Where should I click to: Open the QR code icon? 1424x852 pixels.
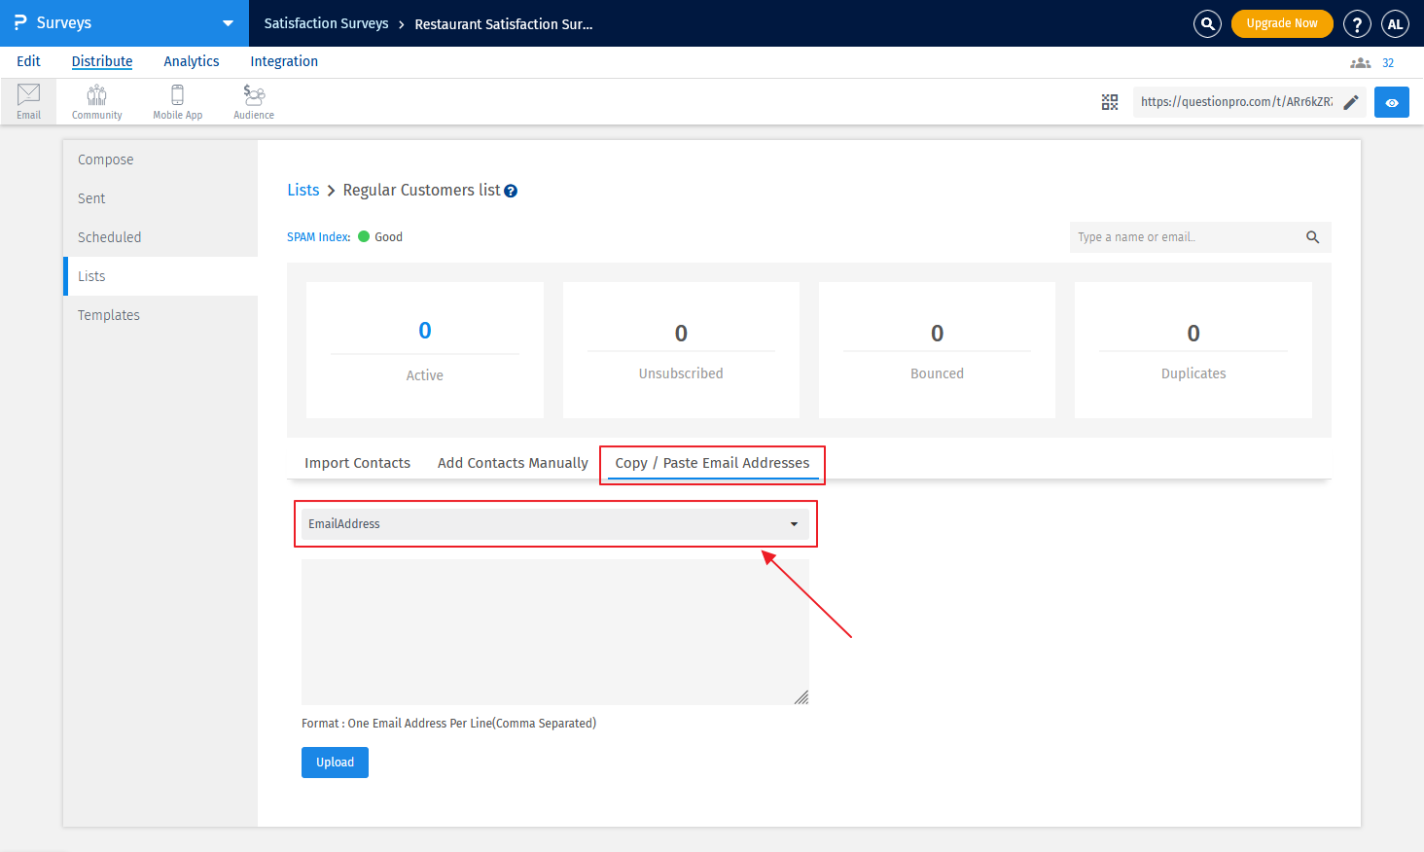click(x=1109, y=102)
